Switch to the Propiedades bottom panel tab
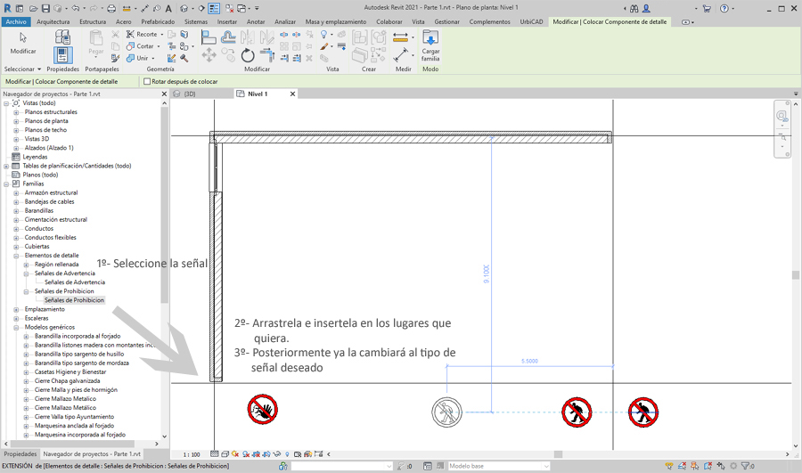 coord(20,454)
